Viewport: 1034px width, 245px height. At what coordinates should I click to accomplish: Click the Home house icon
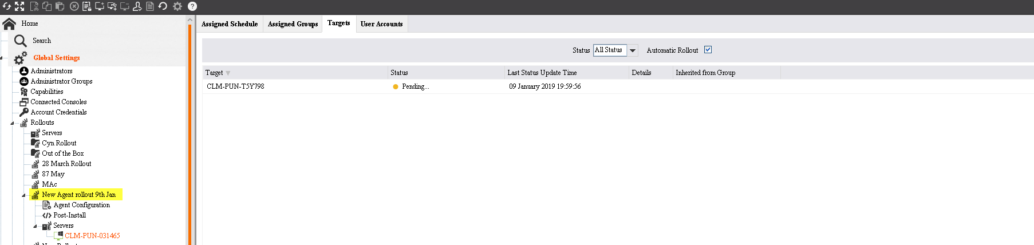(9, 24)
